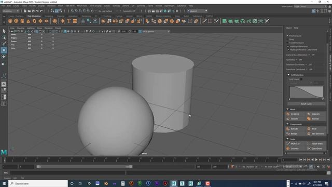
Task: Activate the Move tool in toolbox
Action: (x=4, y=50)
